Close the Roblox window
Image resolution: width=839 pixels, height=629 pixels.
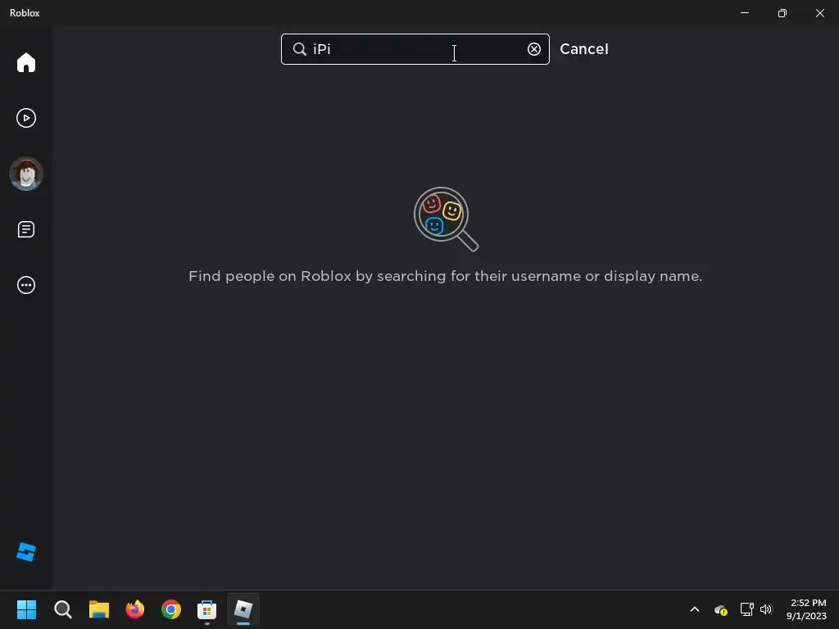[x=819, y=13]
